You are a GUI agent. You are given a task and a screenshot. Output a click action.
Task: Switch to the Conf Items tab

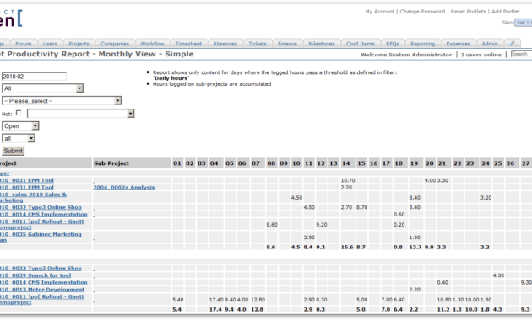click(361, 43)
